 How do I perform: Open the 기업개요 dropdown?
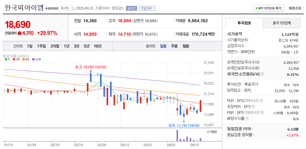(x=147, y=8)
